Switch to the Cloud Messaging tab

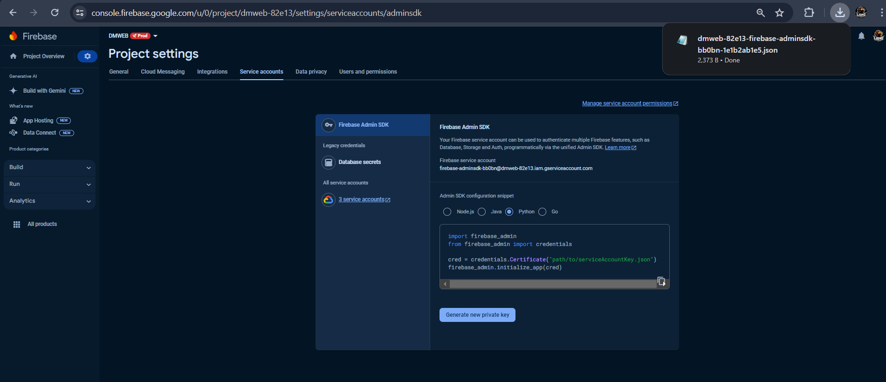click(x=163, y=72)
